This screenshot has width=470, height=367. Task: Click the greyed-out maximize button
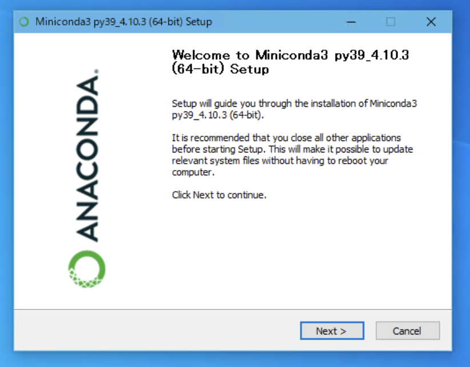pos(391,22)
